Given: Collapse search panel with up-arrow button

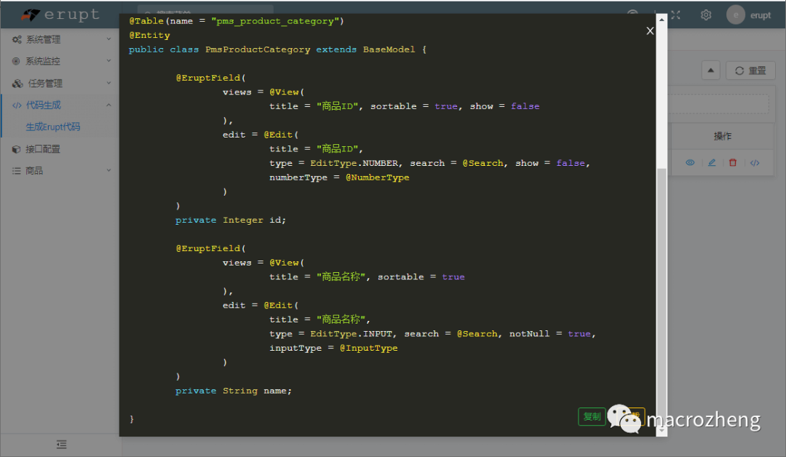Looking at the screenshot, I should (x=710, y=71).
